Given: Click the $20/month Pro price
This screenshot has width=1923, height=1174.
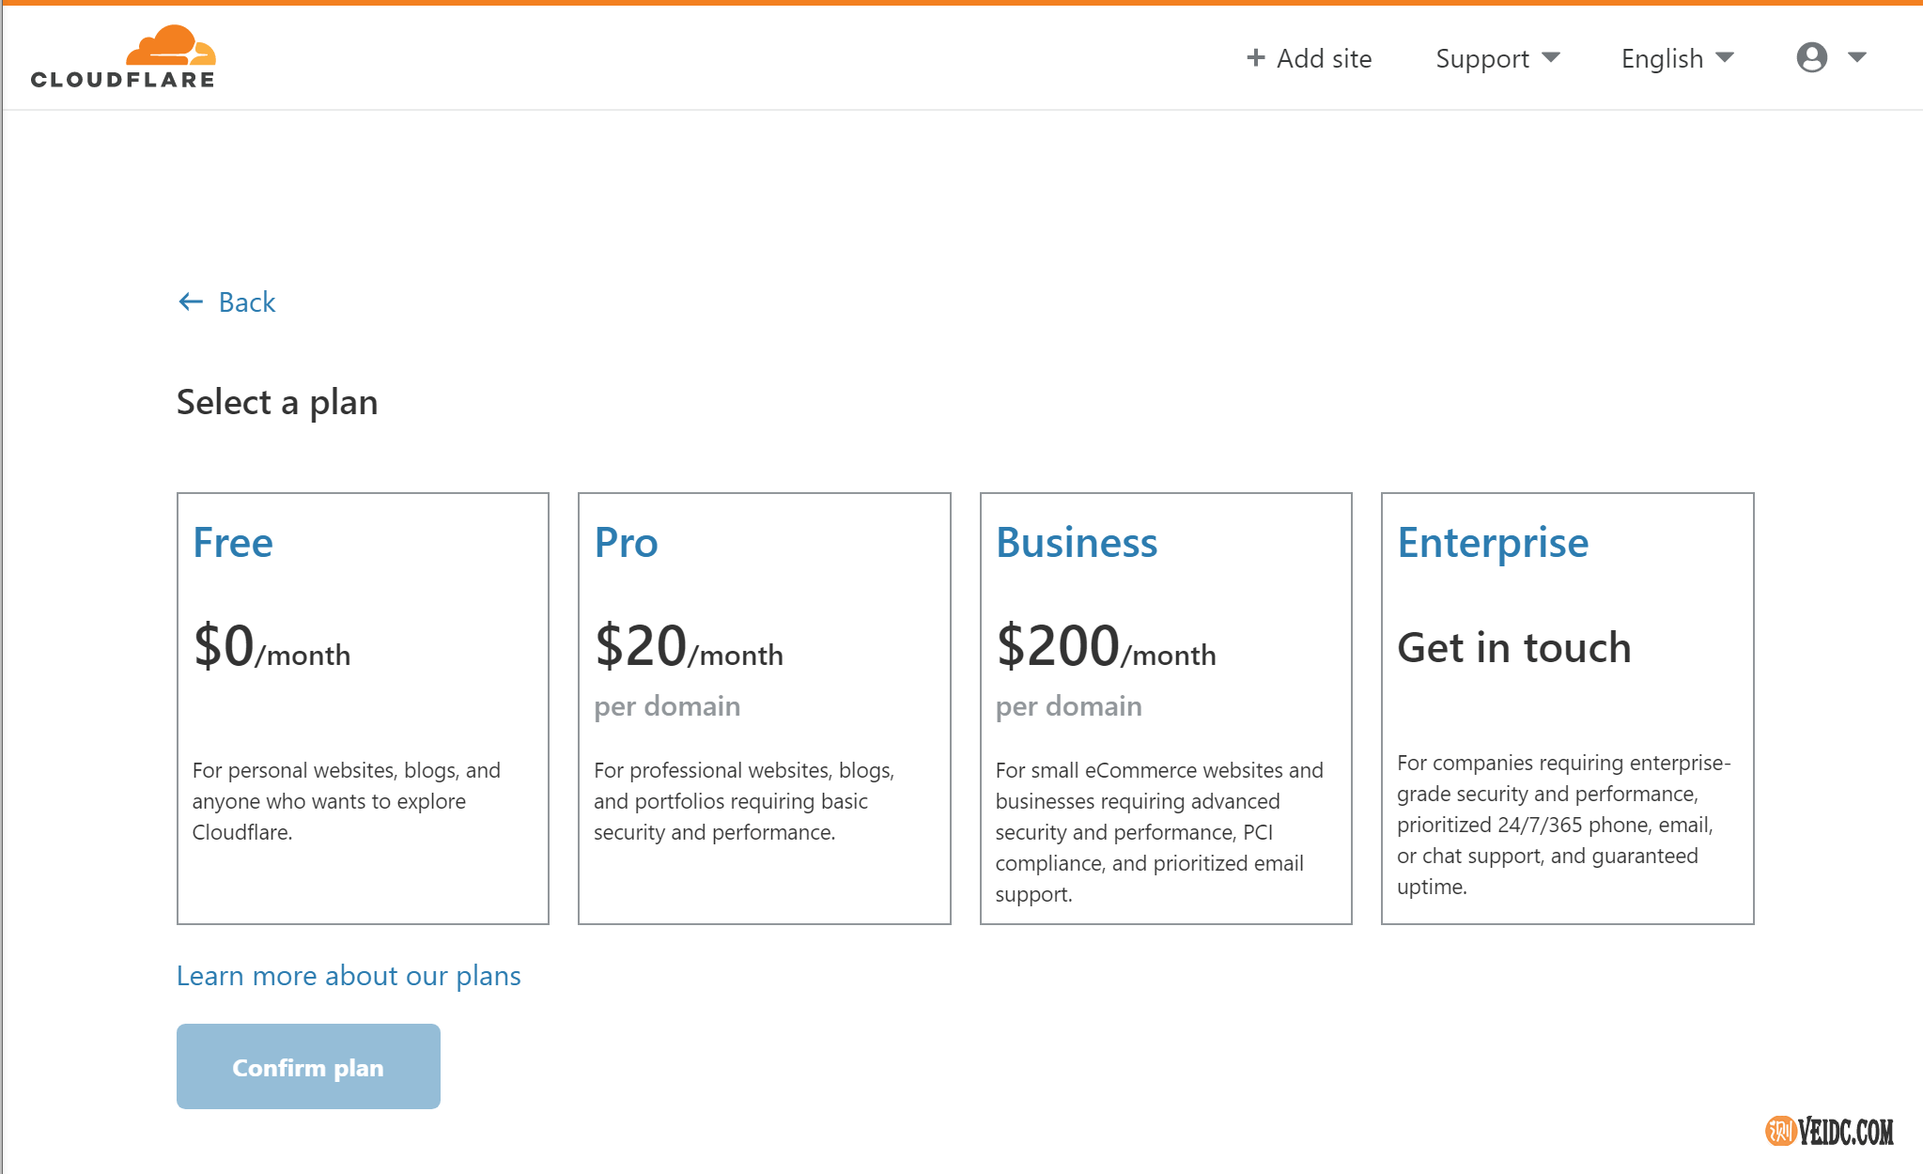Looking at the screenshot, I should tap(689, 647).
